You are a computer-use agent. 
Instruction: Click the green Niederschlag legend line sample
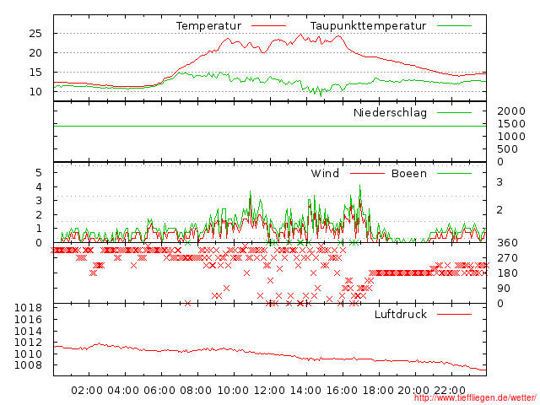click(x=454, y=112)
